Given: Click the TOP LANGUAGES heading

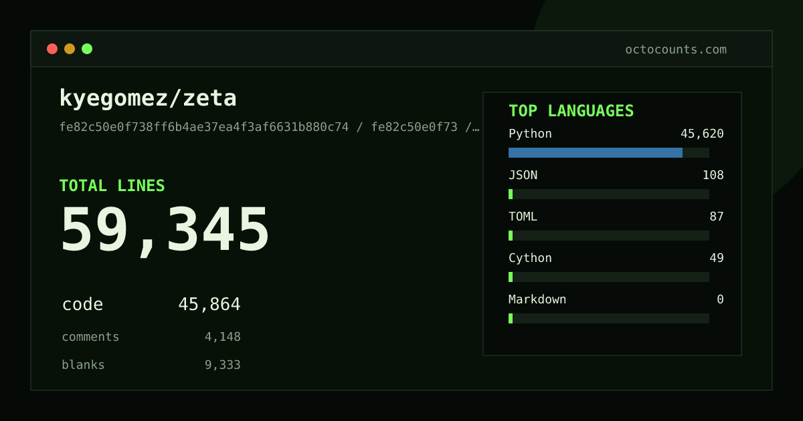Looking at the screenshot, I should pyautogui.click(x=571, y=111).
